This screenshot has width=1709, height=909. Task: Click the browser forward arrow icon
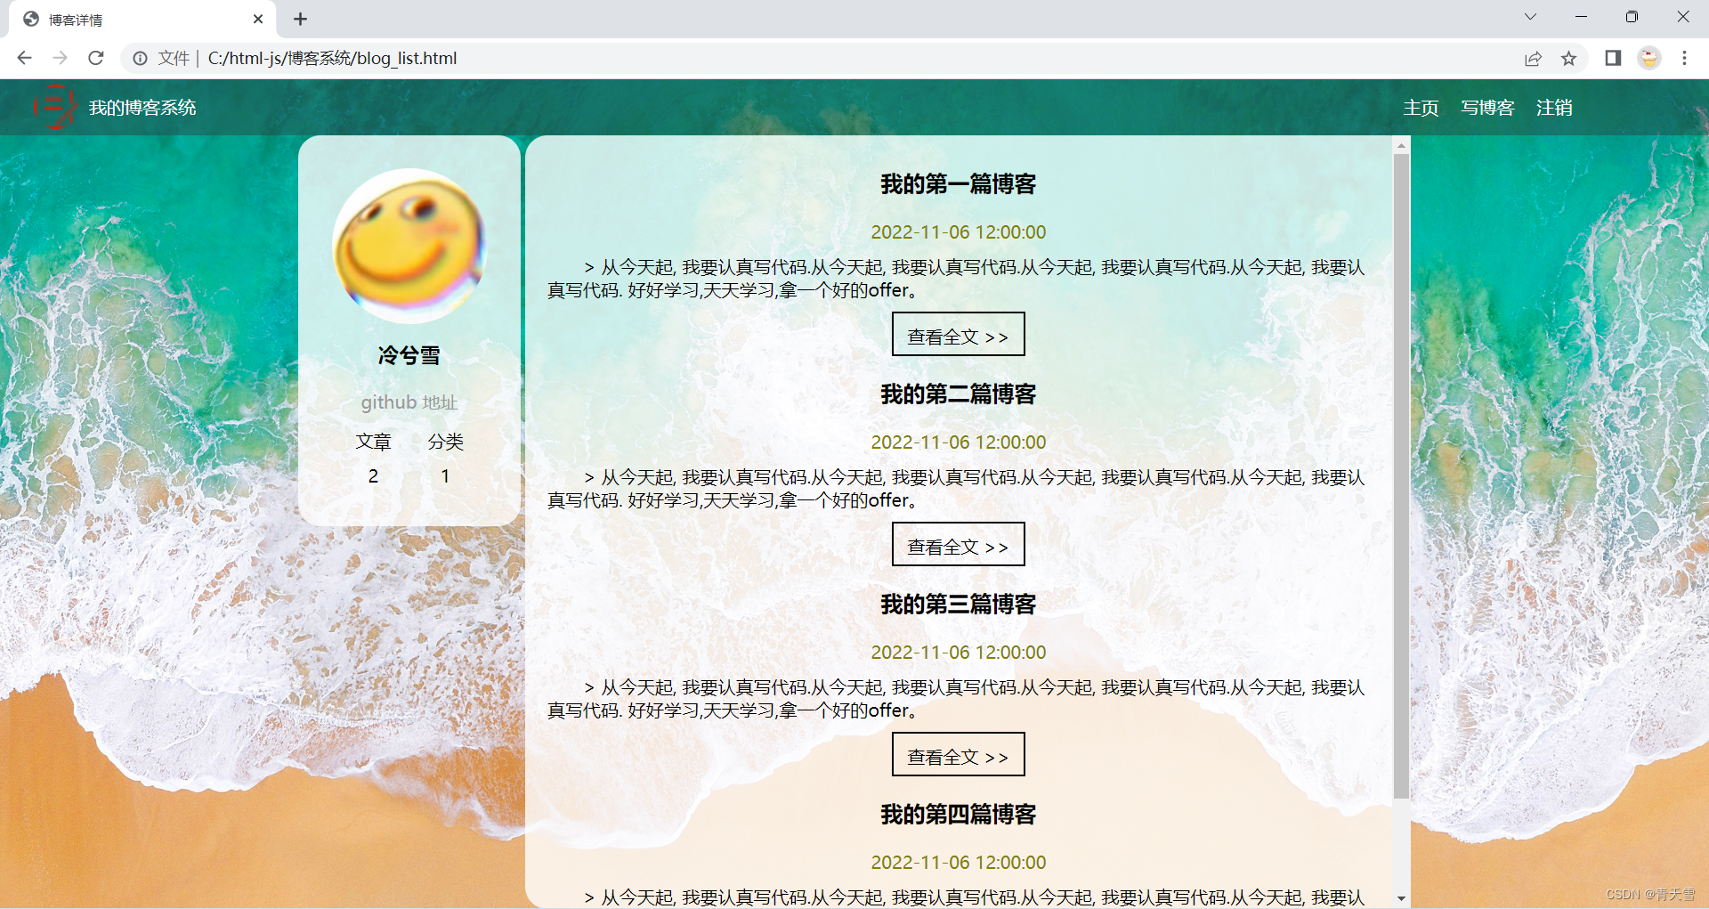[60, 58]
